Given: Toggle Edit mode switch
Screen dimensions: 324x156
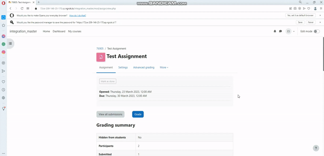Looking at the screenshot, I should (x=317, y=32).
